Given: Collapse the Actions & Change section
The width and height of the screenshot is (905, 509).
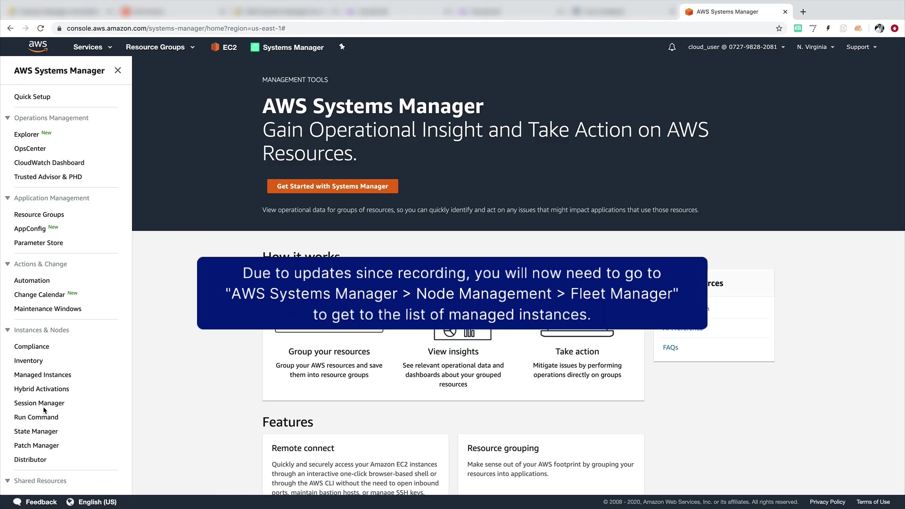Looking at the screenshot, I should (8, 264).
